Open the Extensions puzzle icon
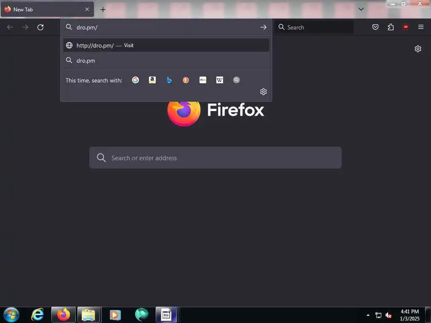The width and height of the screenshot is (431, 323). 391,27
